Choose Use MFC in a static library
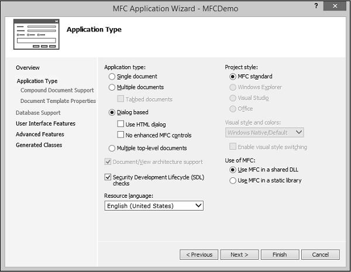Image resolution: width=351 pixels, height=272 pixels. tap(233, 180)
